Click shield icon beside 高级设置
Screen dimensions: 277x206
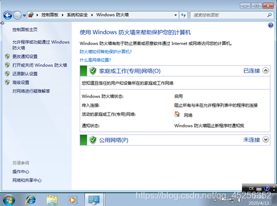(7, 83)
